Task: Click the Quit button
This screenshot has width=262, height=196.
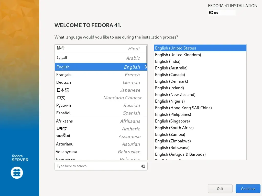Action: [220, 189]
